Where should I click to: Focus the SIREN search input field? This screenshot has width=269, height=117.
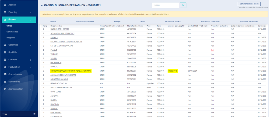click(x=165, y=5)
